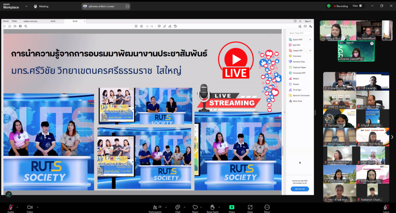Click the star bookmark icon in Acrobat toolbar
This screenshot has width=396, height=213.
[10, 26]
